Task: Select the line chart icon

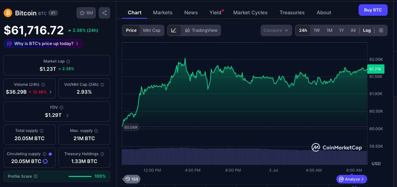Action: [174, 30]
